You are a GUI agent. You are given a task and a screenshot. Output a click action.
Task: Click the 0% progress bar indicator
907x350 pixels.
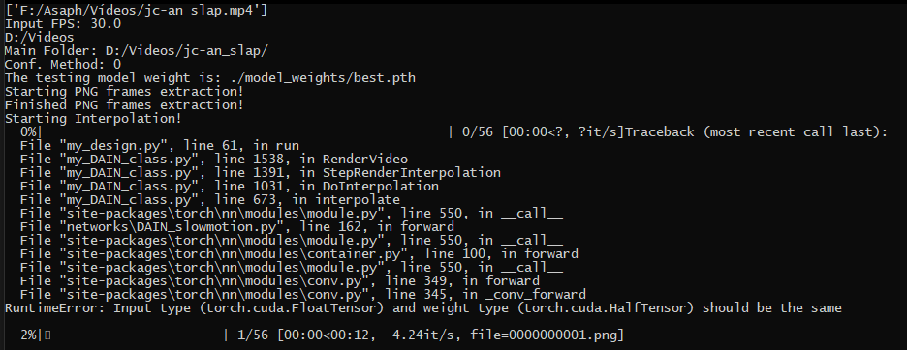point(28,132)
